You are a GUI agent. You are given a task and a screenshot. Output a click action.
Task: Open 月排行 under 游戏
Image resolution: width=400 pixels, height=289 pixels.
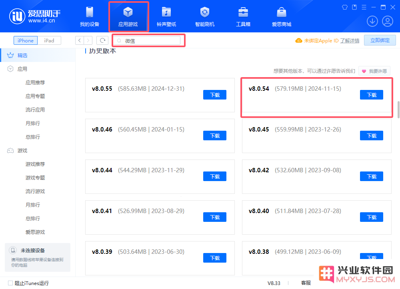coord(33,205)
